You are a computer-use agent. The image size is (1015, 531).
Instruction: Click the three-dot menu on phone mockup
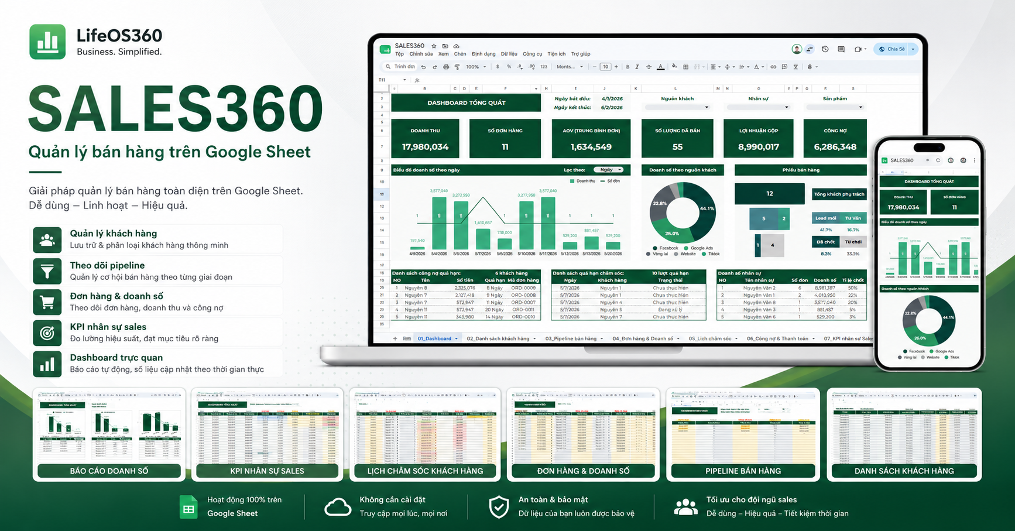point(975,160)
